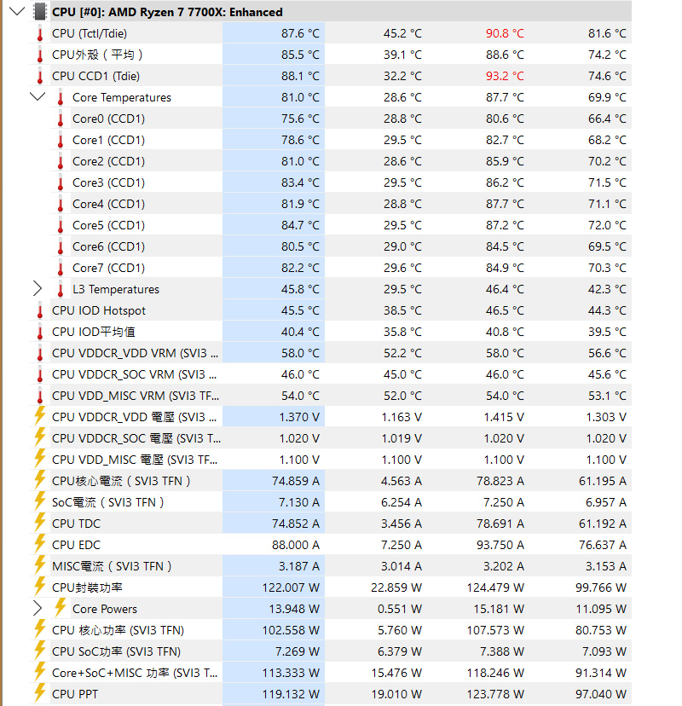Image resolution: width=682 pixels, height=706 pixels.
Task: Click lightning icon beside CPU VDD_MISC 電壓
Action: (39, 459)
